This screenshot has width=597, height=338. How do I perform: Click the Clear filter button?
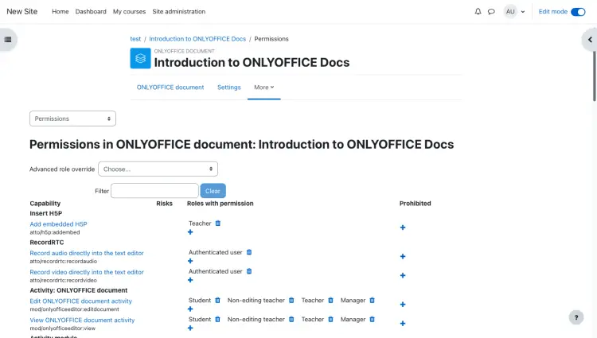[213, 191]
